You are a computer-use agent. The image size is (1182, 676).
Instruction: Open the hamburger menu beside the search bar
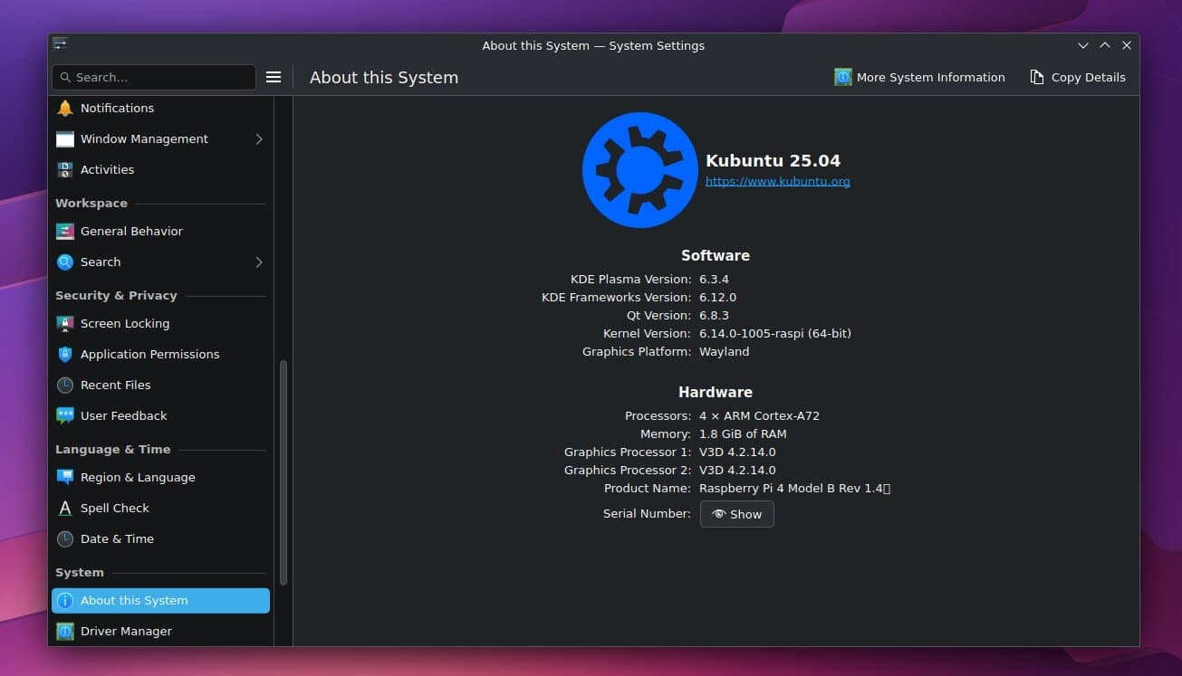coord(274,77)
